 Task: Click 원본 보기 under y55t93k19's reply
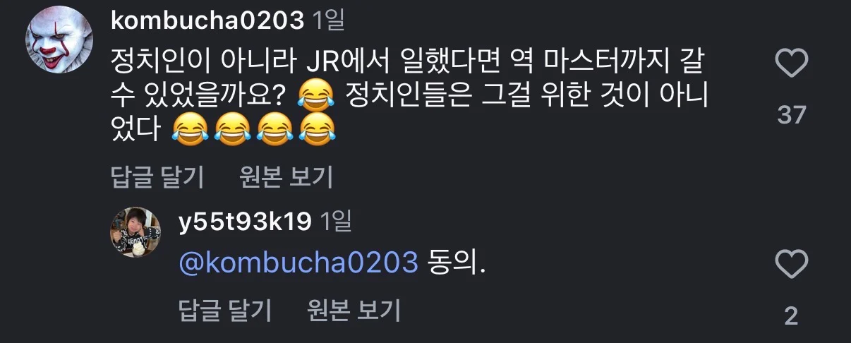point(354,309)
